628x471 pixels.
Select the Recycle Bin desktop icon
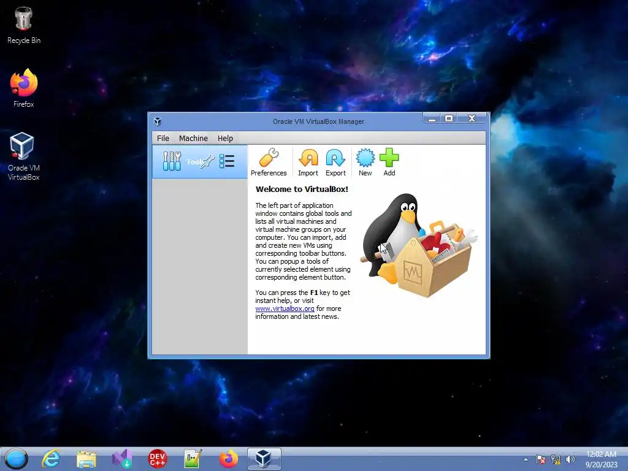tap(24, 26)
